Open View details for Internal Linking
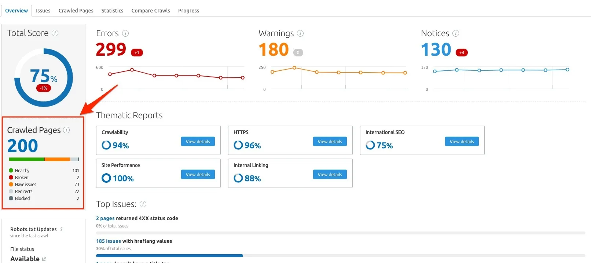This screenshot has width=591, height=263. click(330, 174)
